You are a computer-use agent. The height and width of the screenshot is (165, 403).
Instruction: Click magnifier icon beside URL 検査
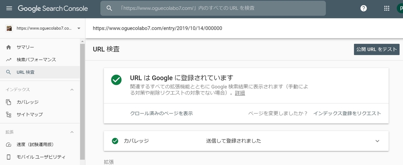tap(9, 72)
